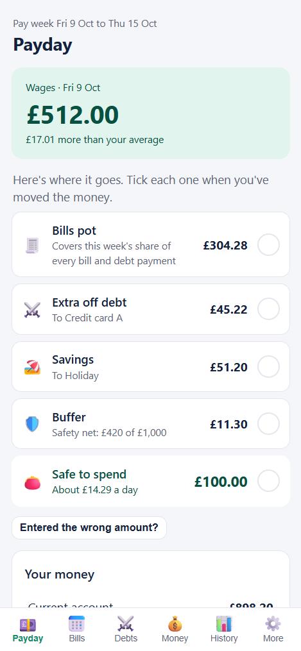Open the Money bag icon

(x=175, y=623)
